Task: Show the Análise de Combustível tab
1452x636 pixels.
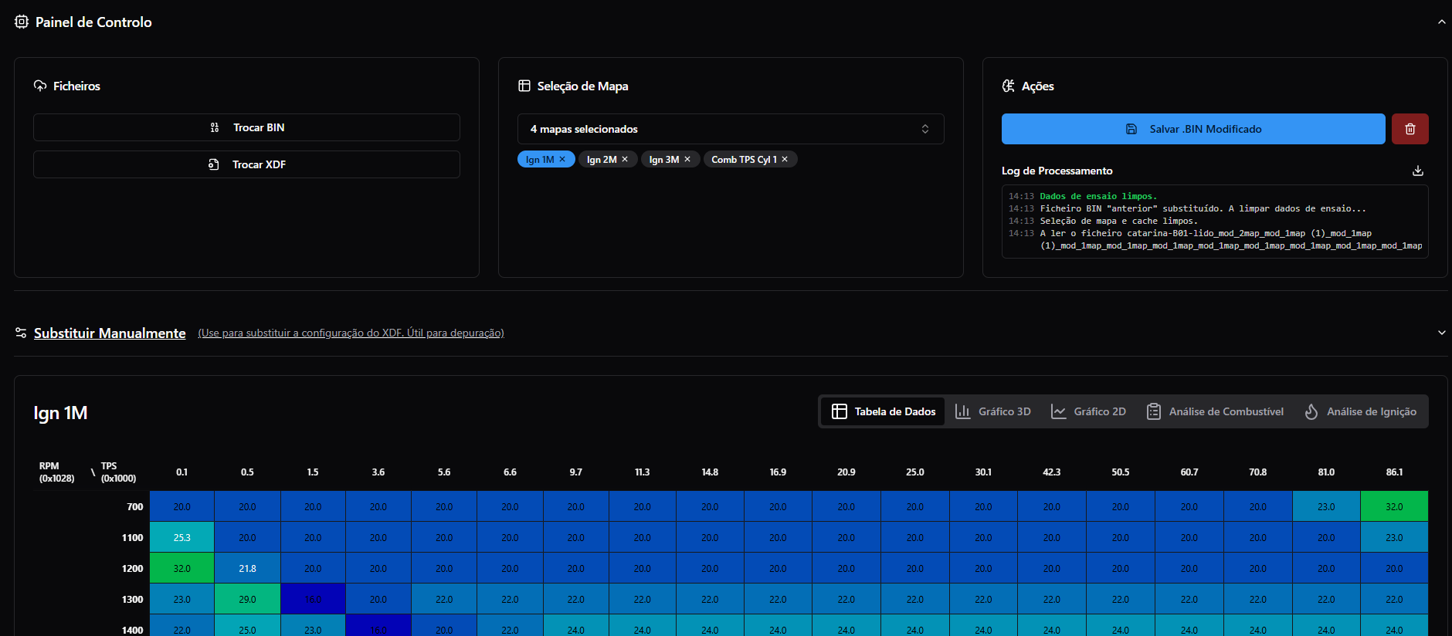Action: tap(1216, 411)
